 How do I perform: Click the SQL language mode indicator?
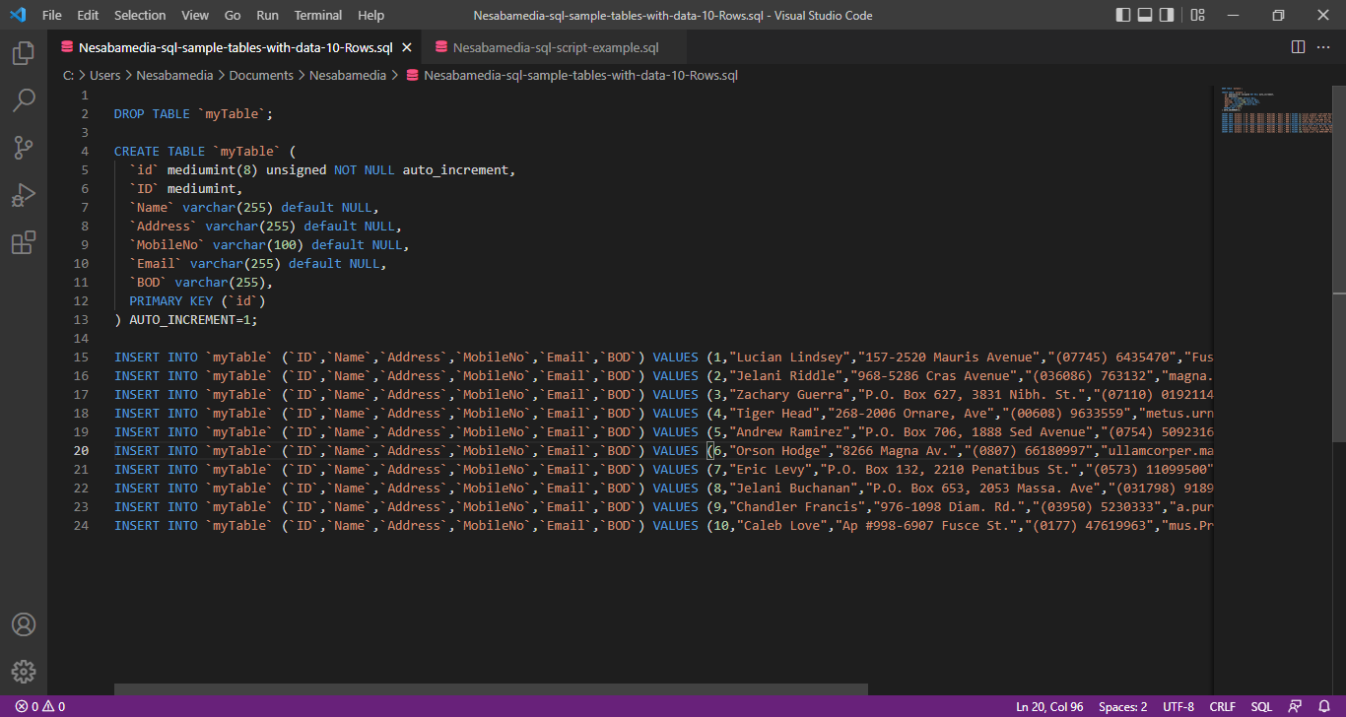(x=1261, y=706)
